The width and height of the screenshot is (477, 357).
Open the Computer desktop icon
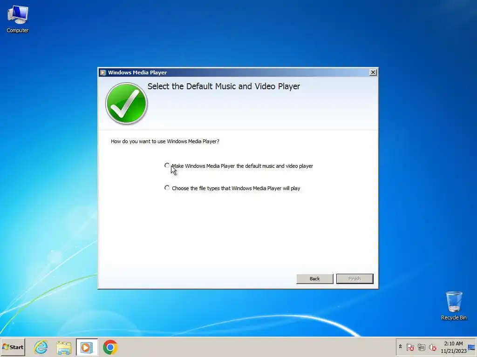pyautogui.click(x=17, y=19)
